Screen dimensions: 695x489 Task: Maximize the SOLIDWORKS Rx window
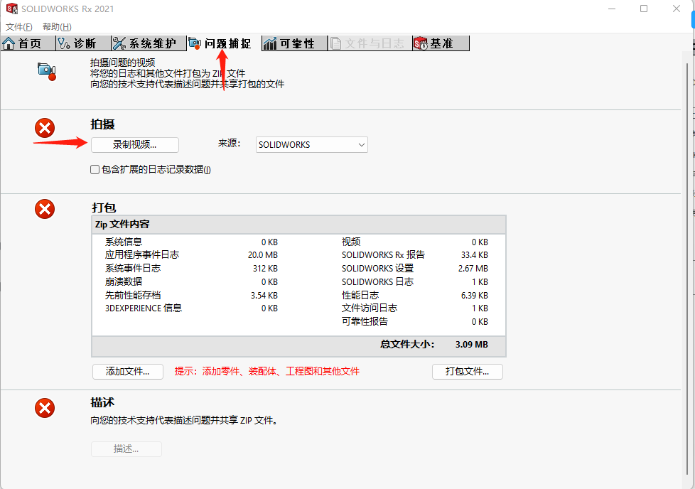(x=644, y=9)
